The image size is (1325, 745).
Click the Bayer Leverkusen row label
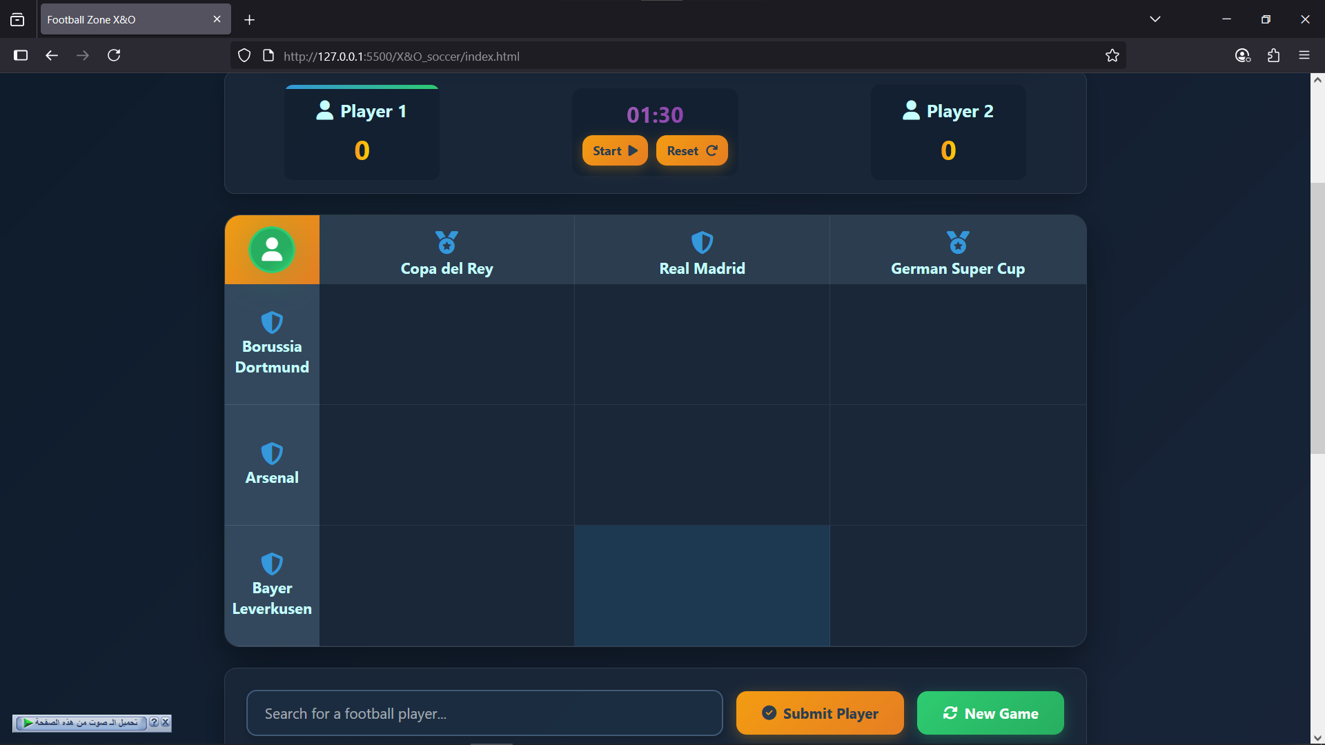pos(272,598)
